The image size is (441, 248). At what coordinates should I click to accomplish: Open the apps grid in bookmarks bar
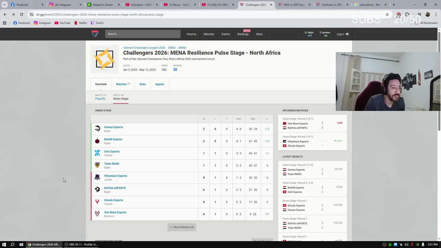[4, 23]
